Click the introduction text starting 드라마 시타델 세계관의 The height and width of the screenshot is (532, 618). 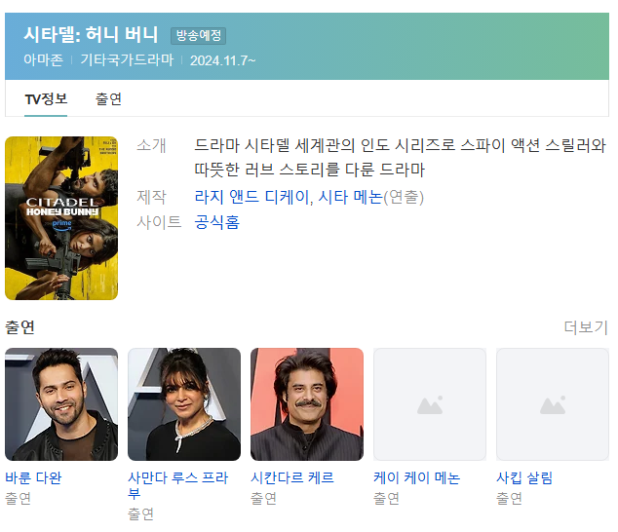(400, 158)
